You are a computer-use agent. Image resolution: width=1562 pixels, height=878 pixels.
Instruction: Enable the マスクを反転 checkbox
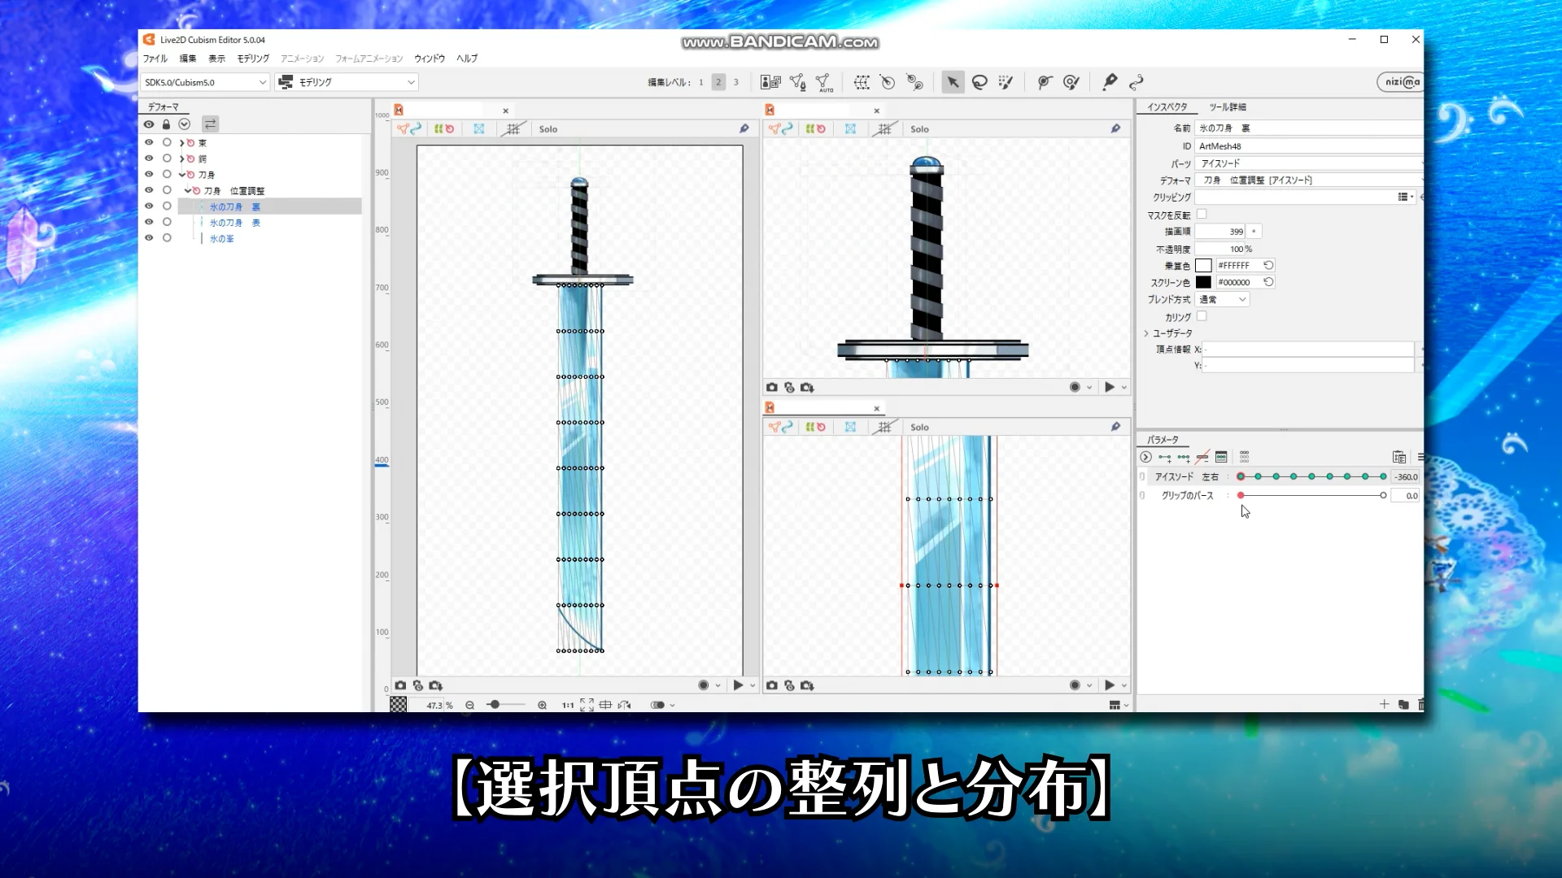[1202, 215]
